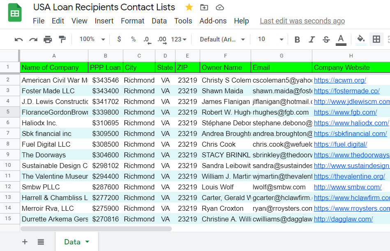
Task: Star the spreadsheet as favorite
Action: (189, 7)
